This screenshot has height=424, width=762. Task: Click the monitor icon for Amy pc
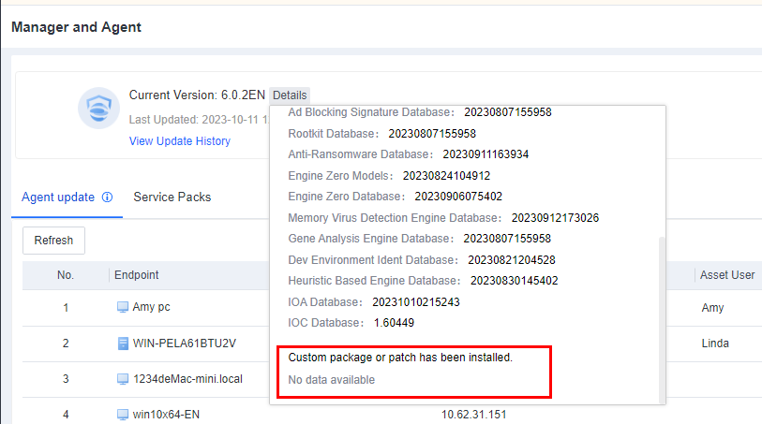(122, 307)
